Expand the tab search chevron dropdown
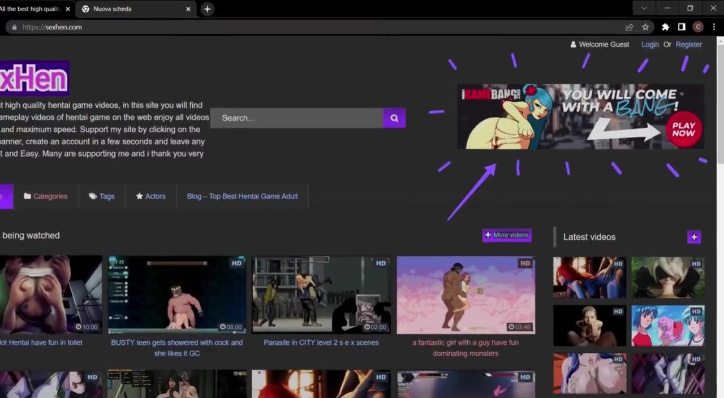 point(644,8)
